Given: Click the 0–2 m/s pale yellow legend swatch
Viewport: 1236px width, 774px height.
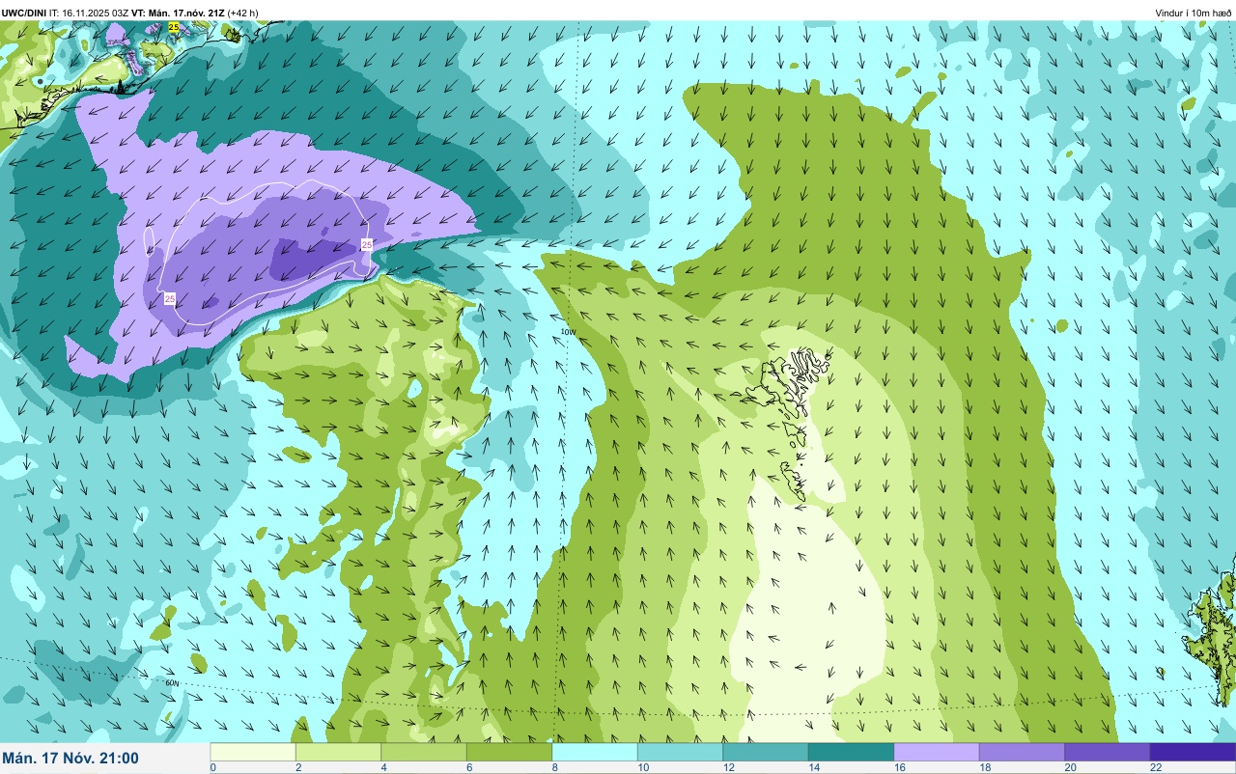Looking at the screenshot, I should click(253, 752).
